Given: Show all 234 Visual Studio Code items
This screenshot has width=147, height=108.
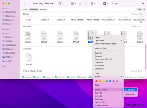Looking at the screenshot, I should [136, 71].
